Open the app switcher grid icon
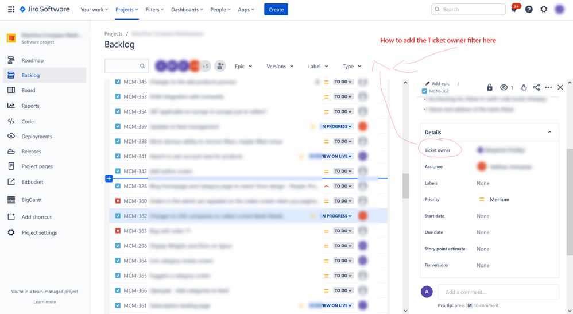 pos(11,10)
